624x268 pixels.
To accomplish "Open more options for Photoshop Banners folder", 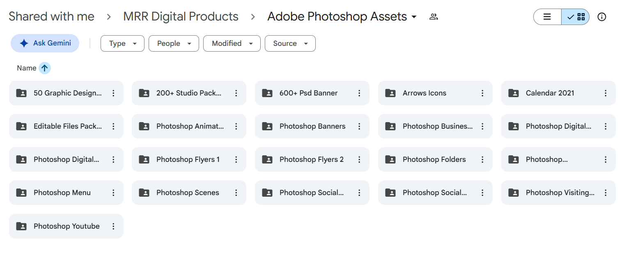I will pos(359,126).
